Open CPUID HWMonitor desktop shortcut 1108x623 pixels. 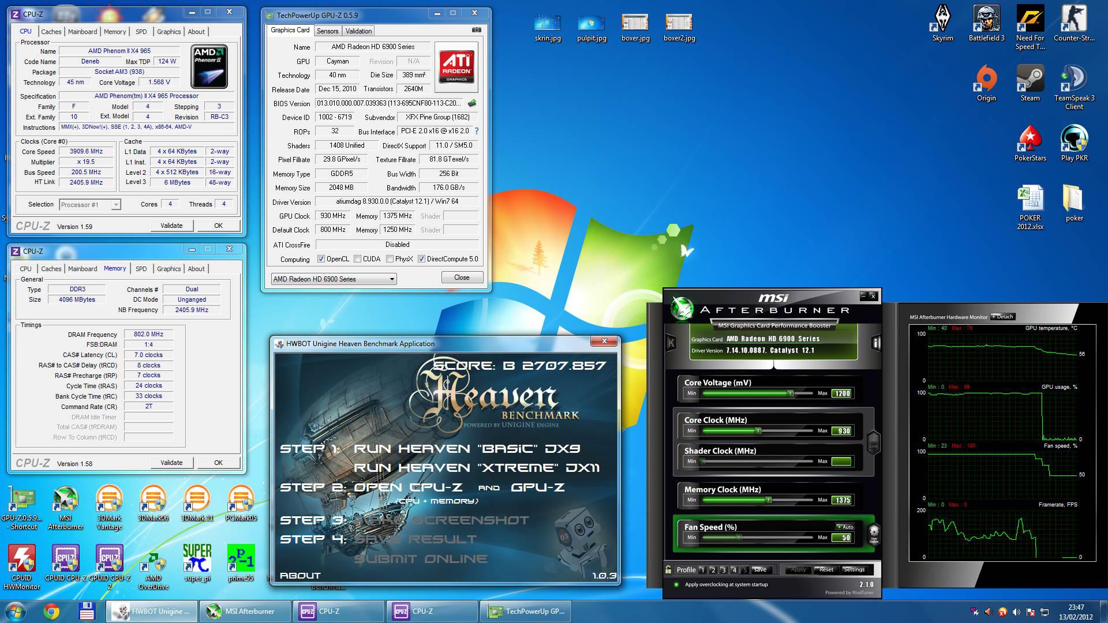(x=21, y=568)
